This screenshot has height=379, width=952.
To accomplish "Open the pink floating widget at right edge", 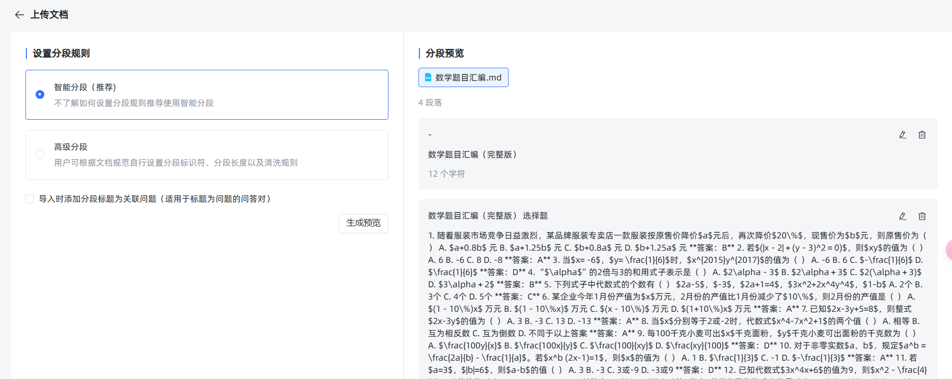I will [x=948, y=250].
